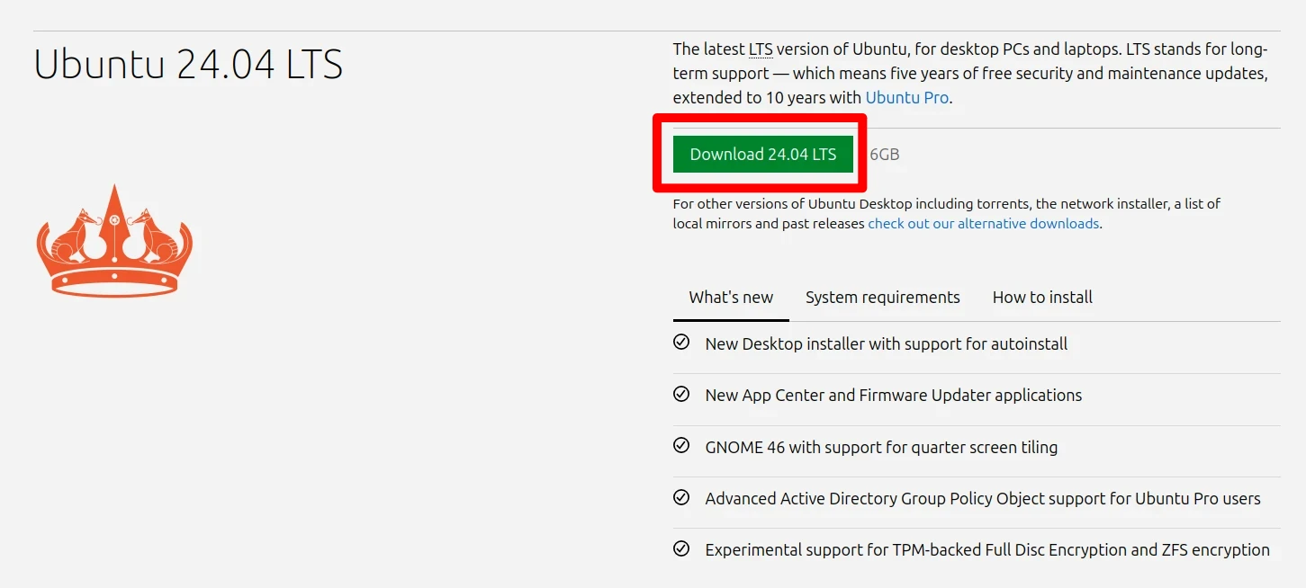Click checkmark icon beside GNOME 46 item

click(x=681, y=446)
